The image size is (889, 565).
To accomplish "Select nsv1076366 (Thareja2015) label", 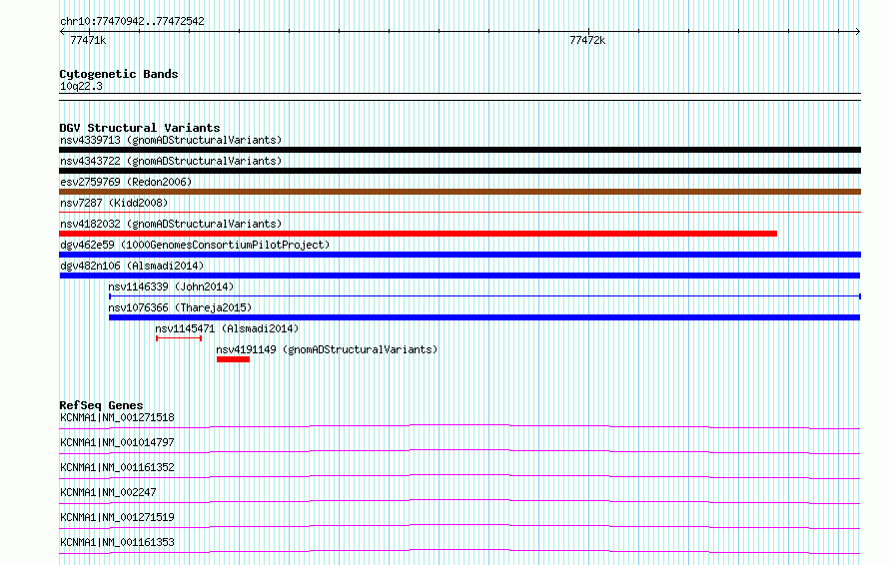I will 180,307.
